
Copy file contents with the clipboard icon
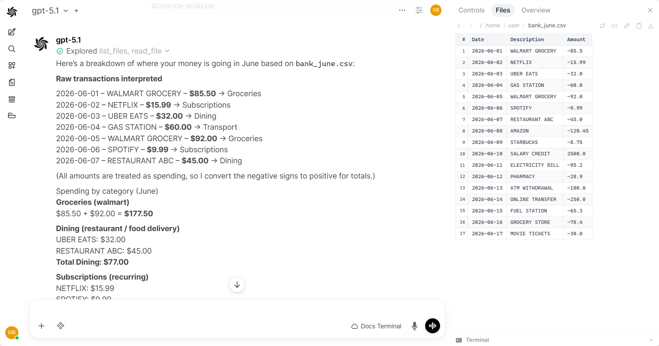(x=639, y=26)
